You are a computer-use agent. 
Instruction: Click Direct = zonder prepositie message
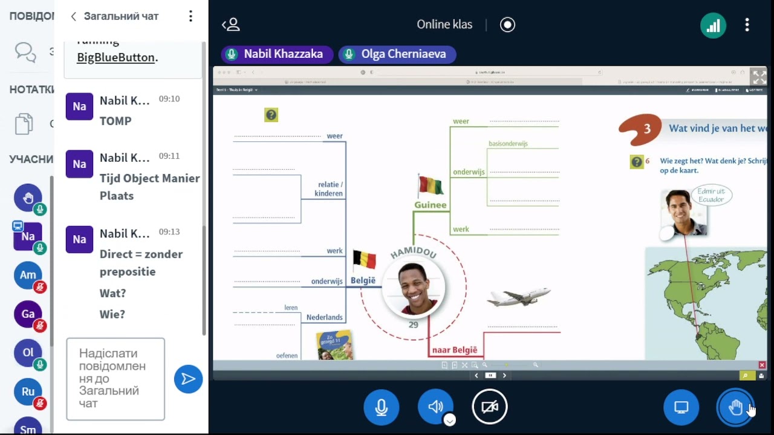141,263
